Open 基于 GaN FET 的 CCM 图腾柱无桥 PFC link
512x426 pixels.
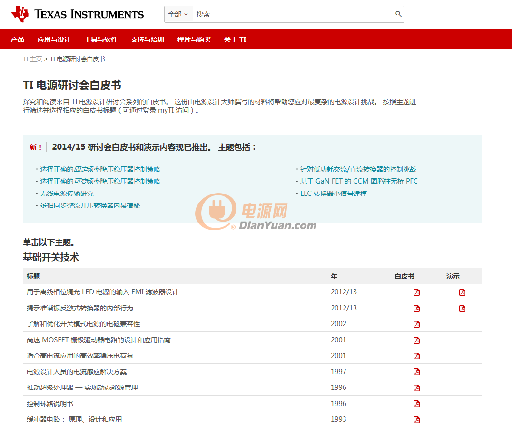coord(359,181)
